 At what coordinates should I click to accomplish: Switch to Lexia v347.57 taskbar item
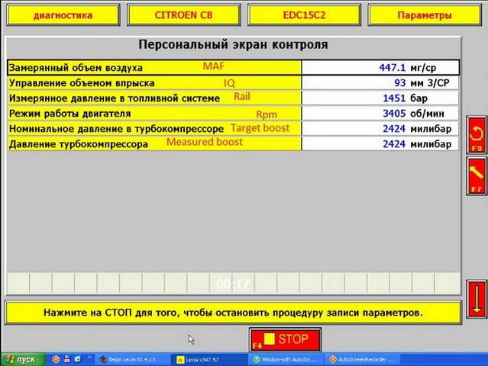(x=206, y=358)
